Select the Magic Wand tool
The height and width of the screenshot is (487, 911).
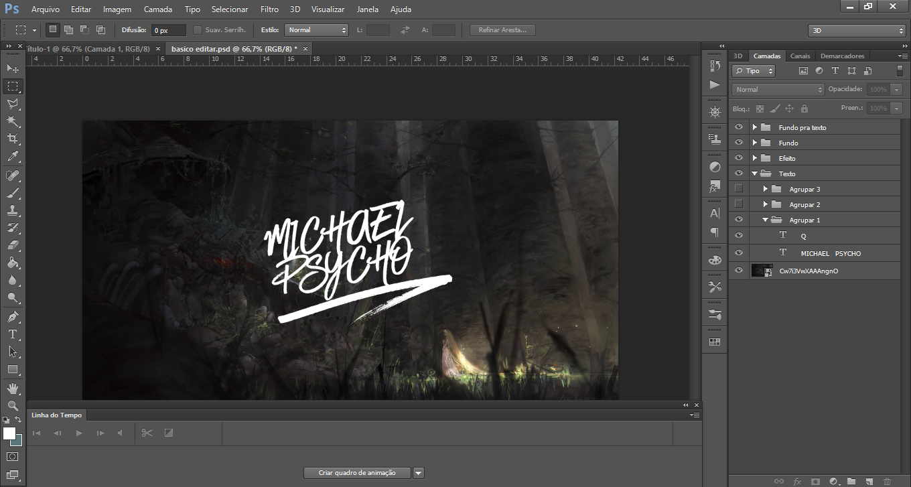pos(13,121)
